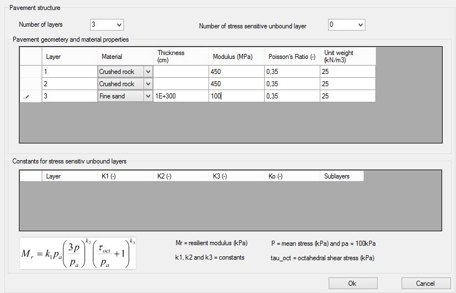Viewport: 456px width, 293px height.
Task: Click the 'Number of layers' label
Action: 41,24
